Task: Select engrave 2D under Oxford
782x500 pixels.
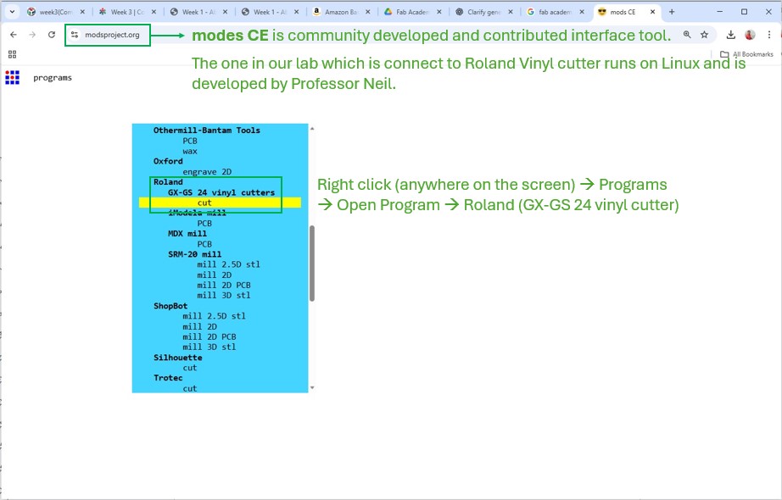Action: (207, 172)
